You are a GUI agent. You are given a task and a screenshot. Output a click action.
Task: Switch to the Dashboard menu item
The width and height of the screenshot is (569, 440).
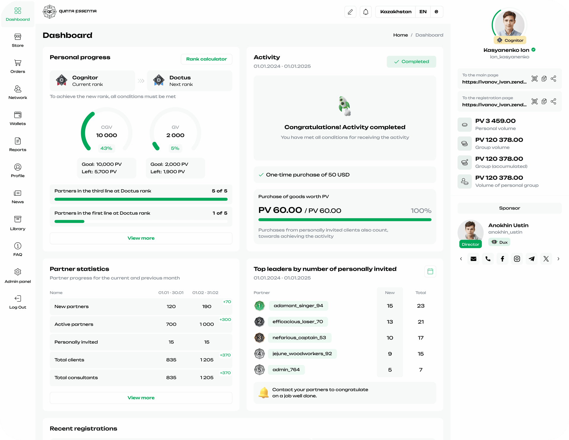(17, 14)
